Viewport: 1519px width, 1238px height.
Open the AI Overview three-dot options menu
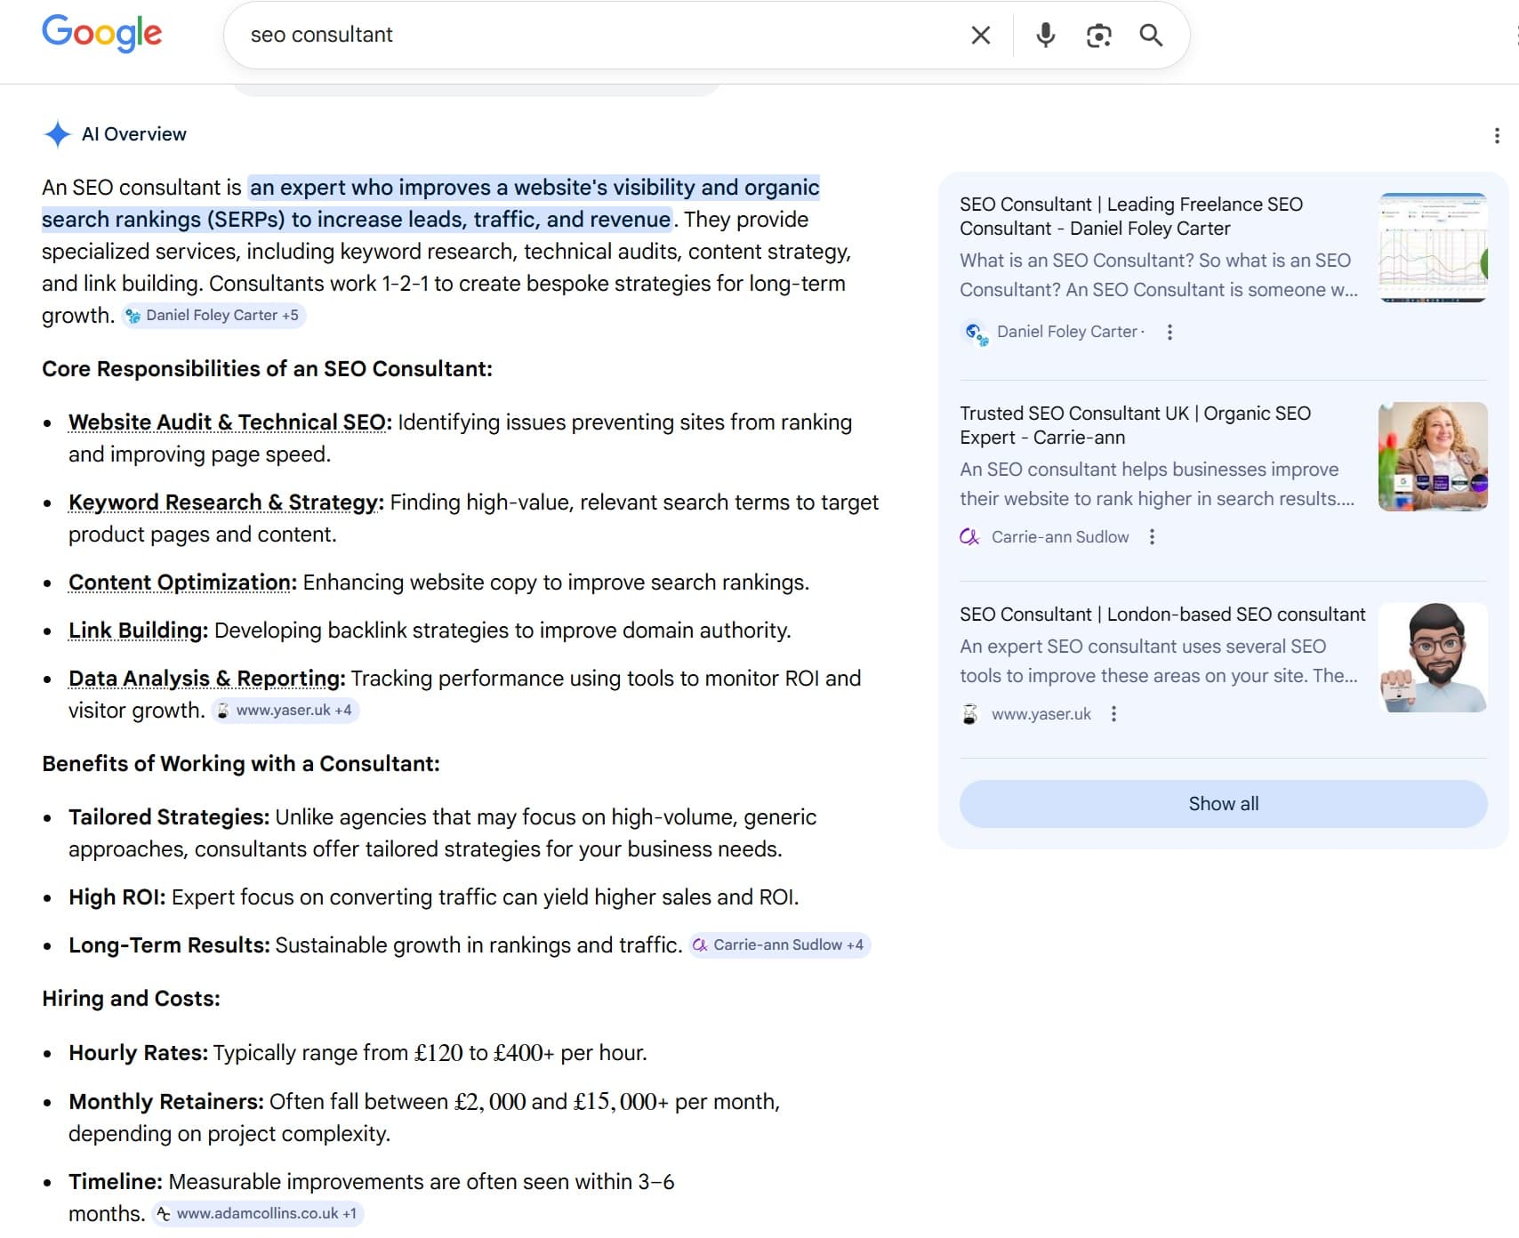(1497, 135)
